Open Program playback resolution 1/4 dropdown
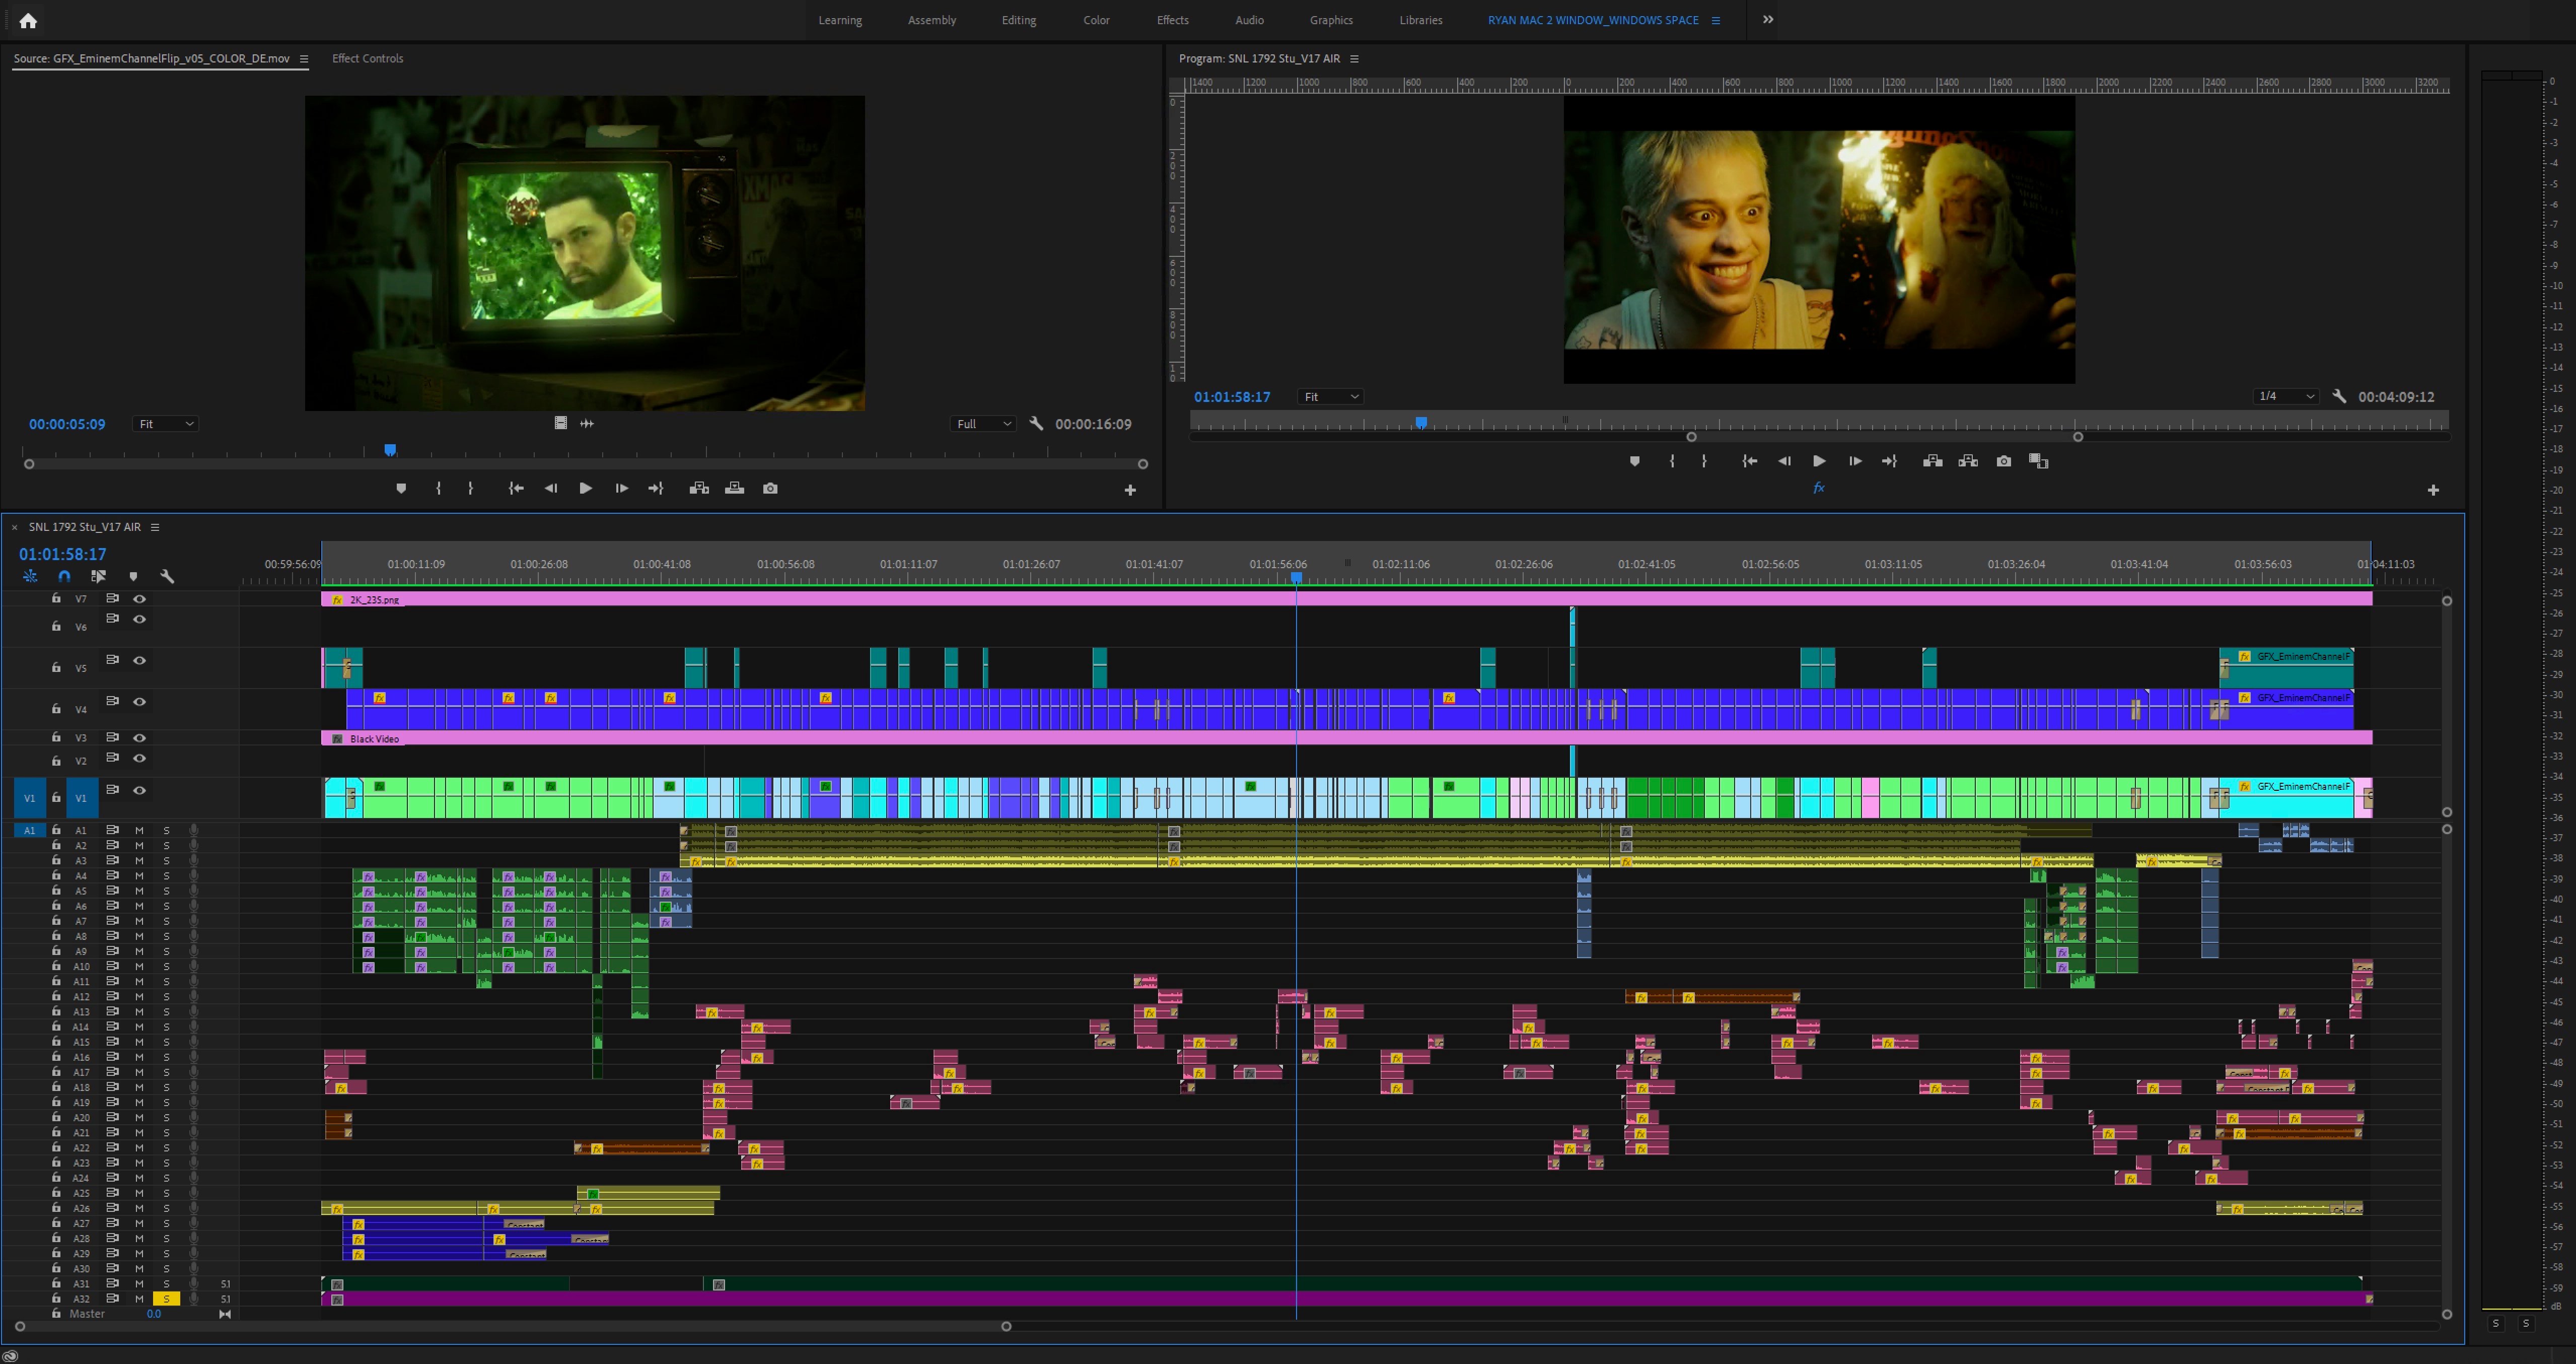 (2286, 397)
